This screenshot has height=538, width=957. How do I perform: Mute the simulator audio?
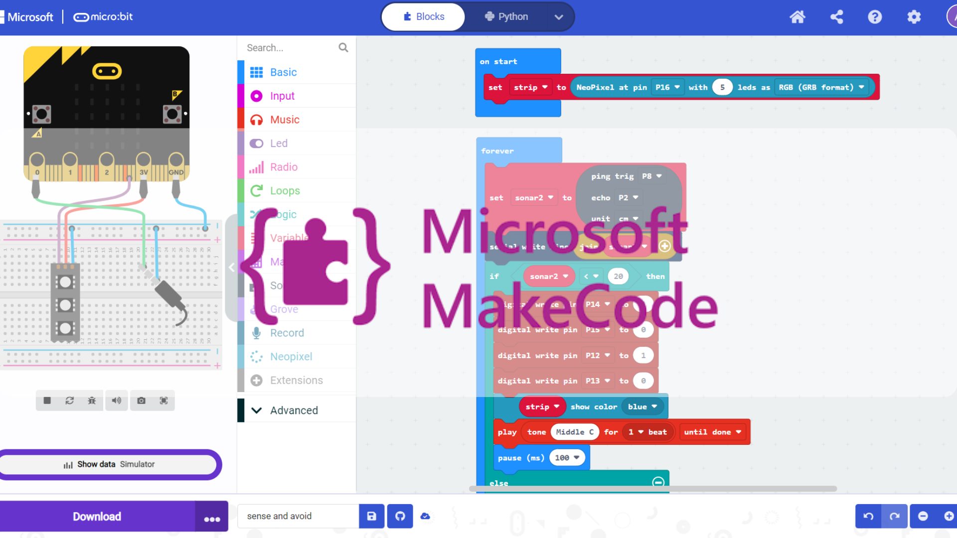[116, 401]
